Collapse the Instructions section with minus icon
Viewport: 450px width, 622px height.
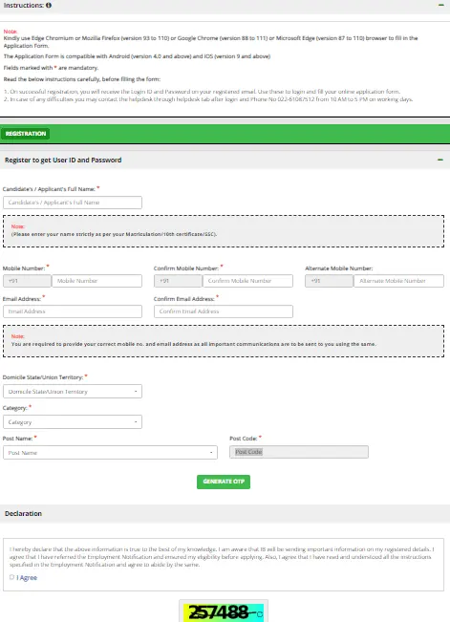pos(440,5)
